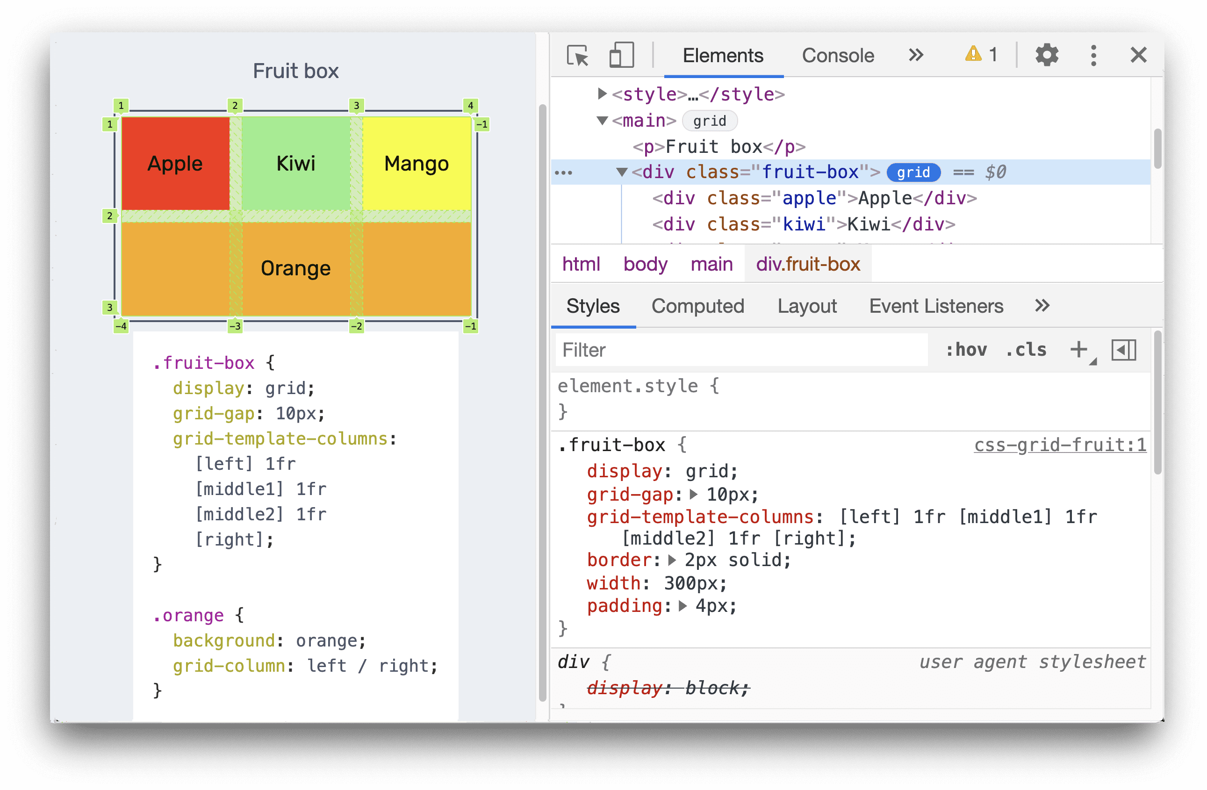Click the add new style rule icon
Image resolution: width=1207 pixels, height=790 pixels.
click(1080, 351)
